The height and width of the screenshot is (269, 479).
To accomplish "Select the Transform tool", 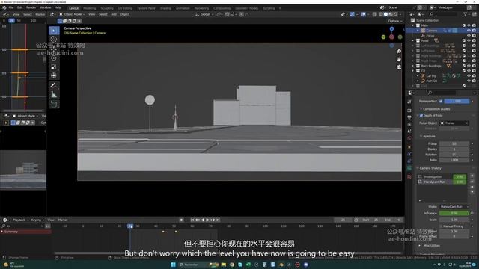I will pyautogui.click(x=54, y=75).
